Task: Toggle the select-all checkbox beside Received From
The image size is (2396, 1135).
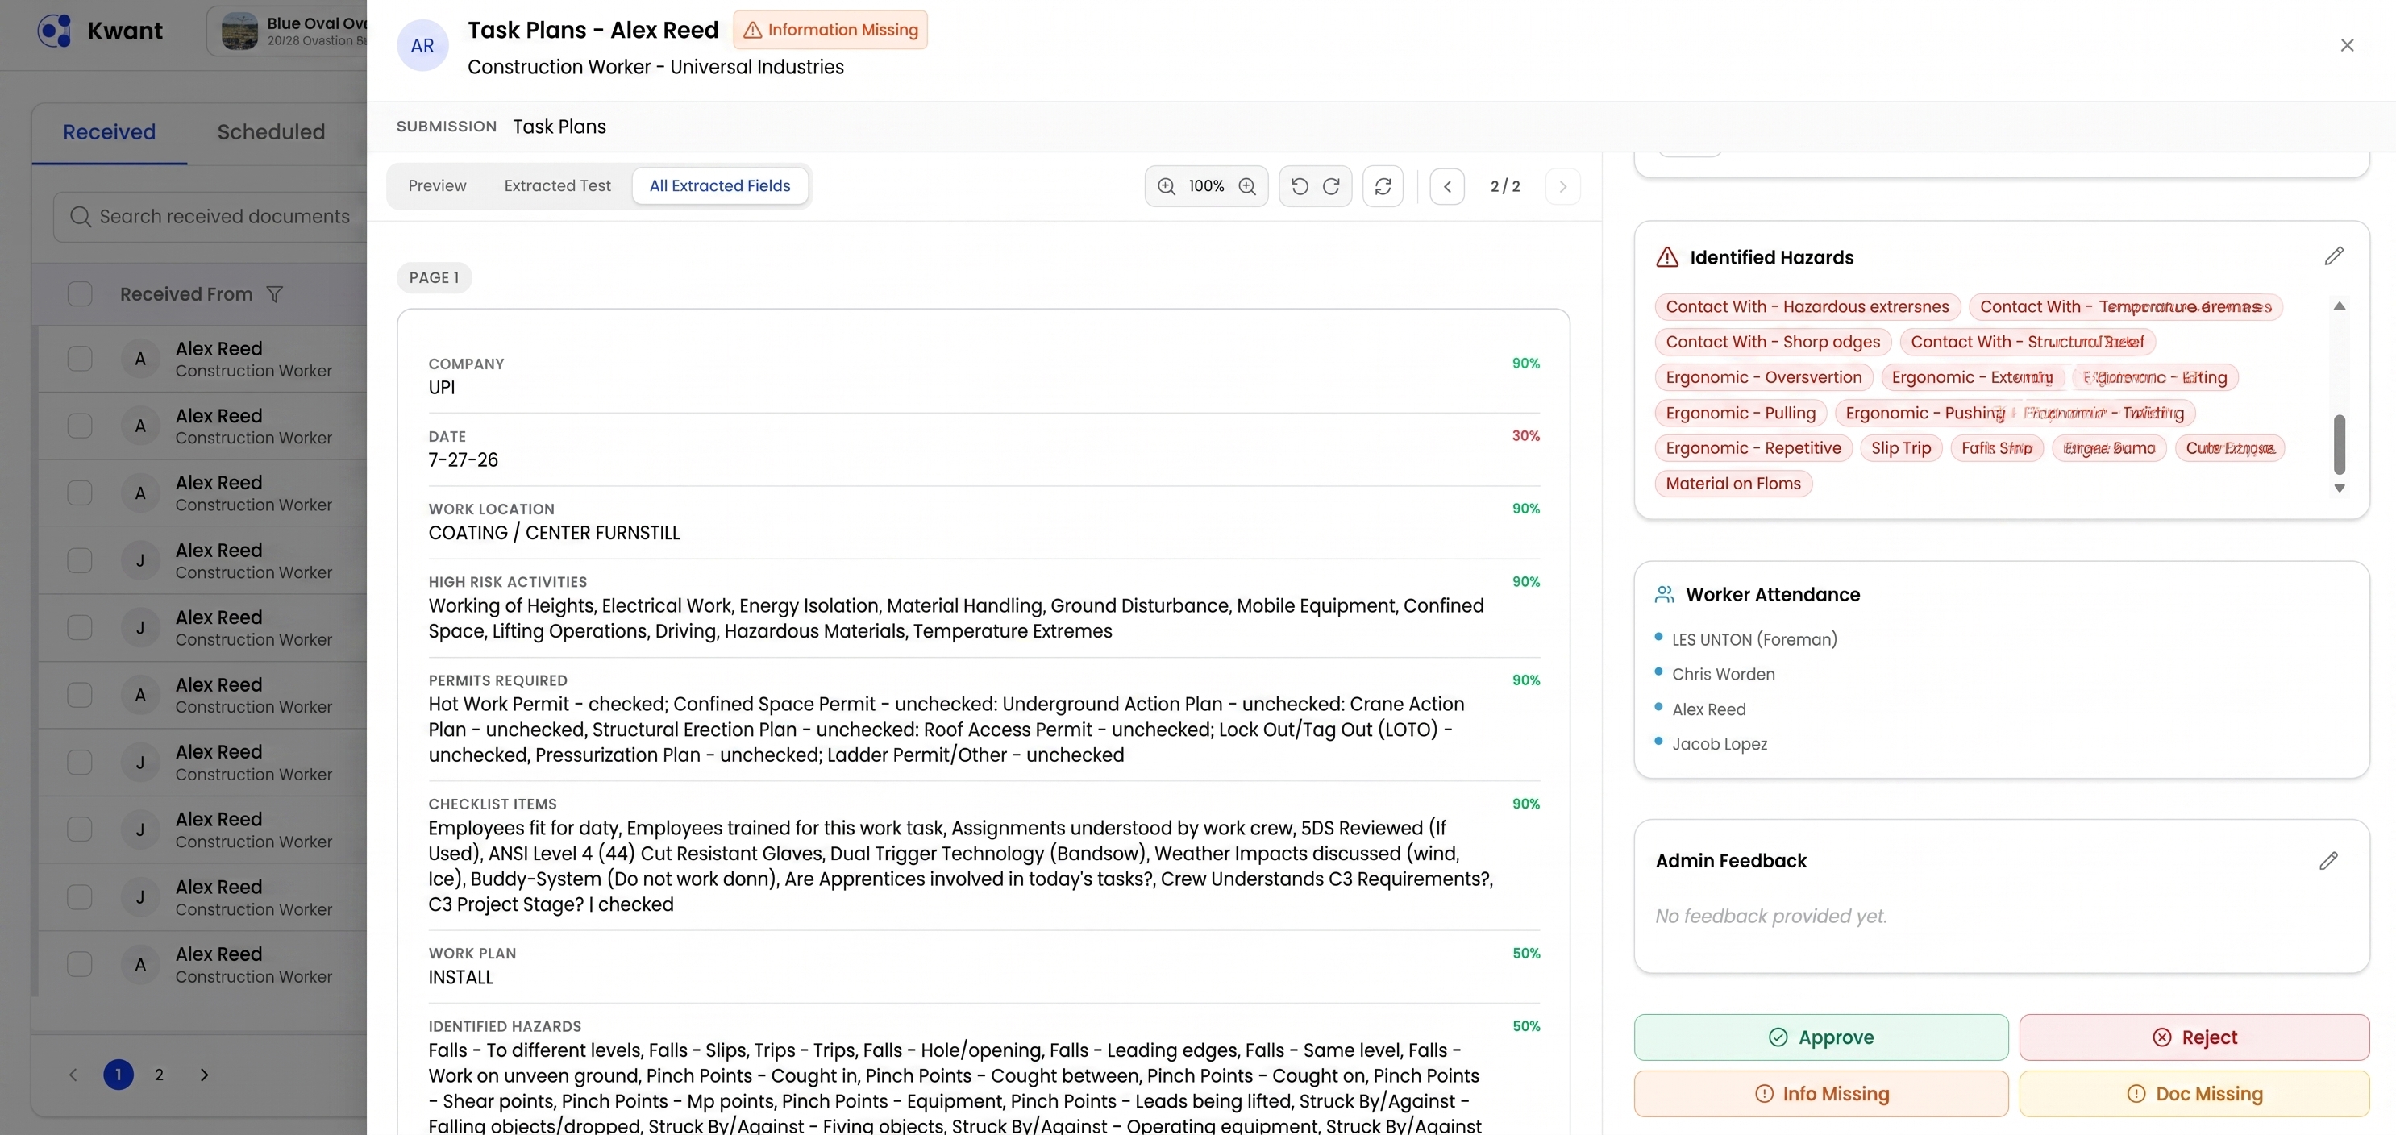Action: pos(80,294)
